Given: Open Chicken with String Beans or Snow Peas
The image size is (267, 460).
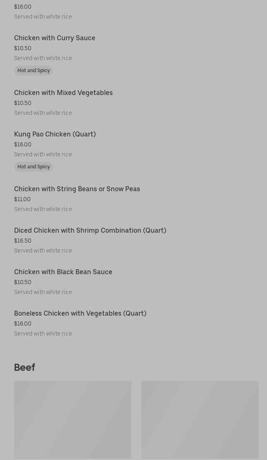Looking at the screenshot, I should (77, 189).
